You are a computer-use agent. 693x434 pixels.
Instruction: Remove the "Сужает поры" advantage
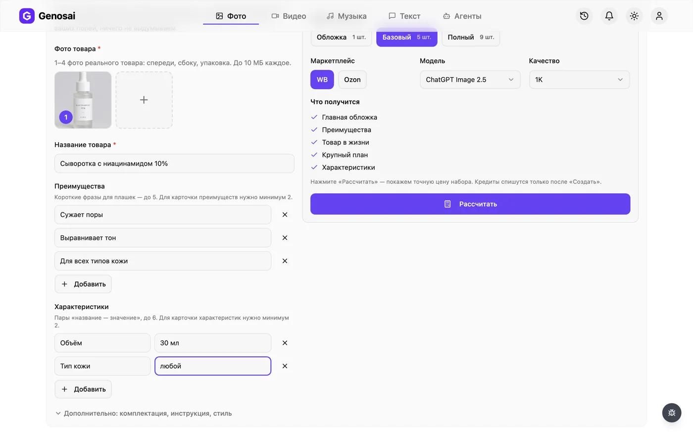point(285,215)
